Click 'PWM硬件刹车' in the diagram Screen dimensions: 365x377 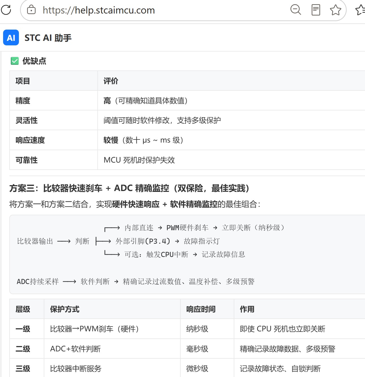tap(187, 228)
